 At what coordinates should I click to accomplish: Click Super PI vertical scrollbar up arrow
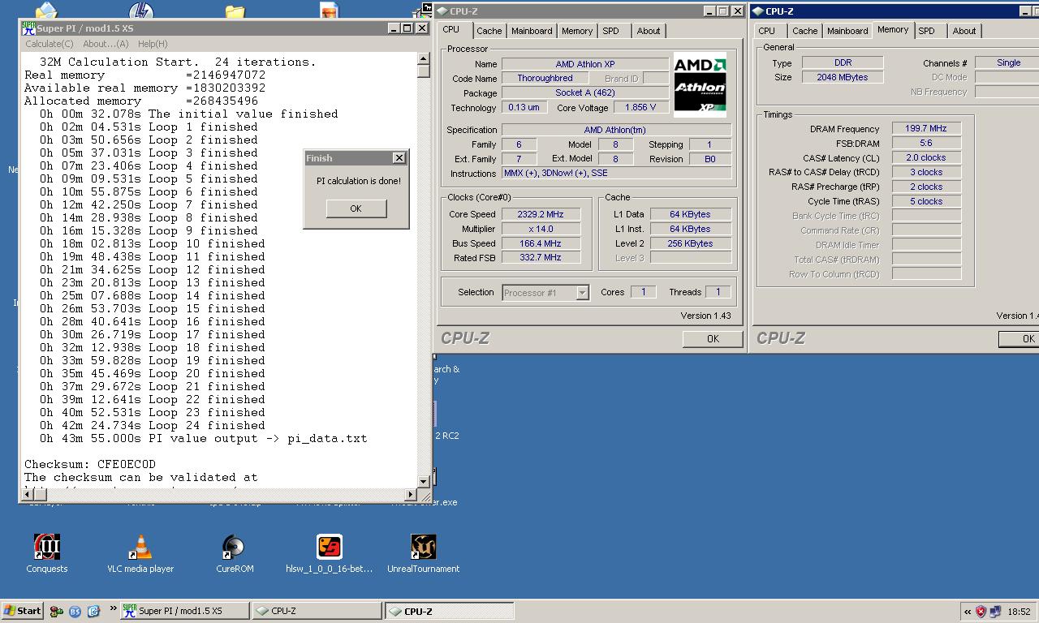pyautogui.click(x=424, y=59)
